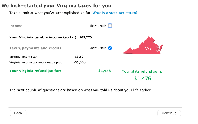
Task: Click the $3,524 Virginia income tax amount
Action: 80,57
